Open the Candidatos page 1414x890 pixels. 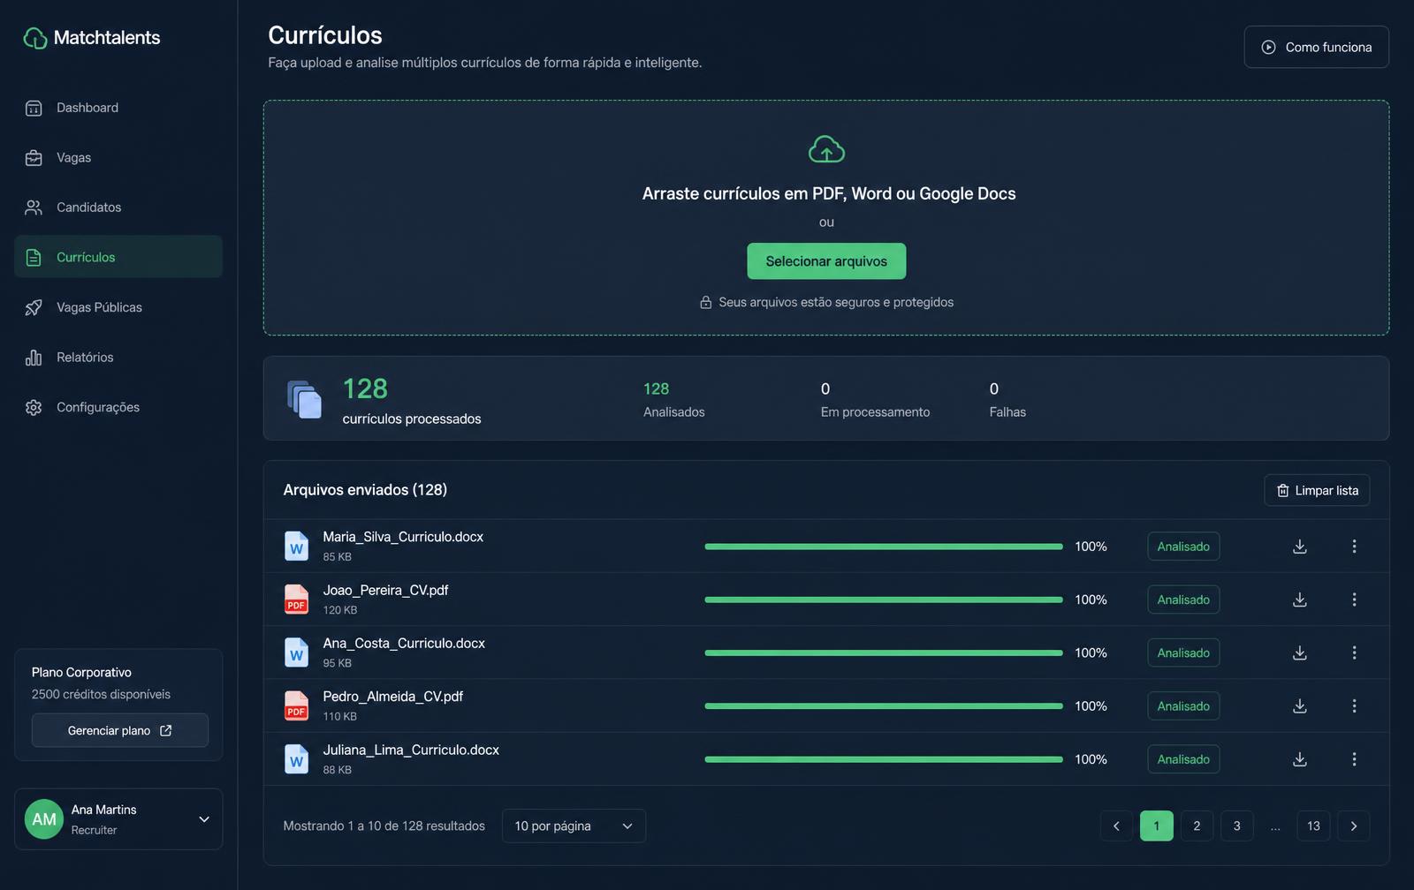118,207
